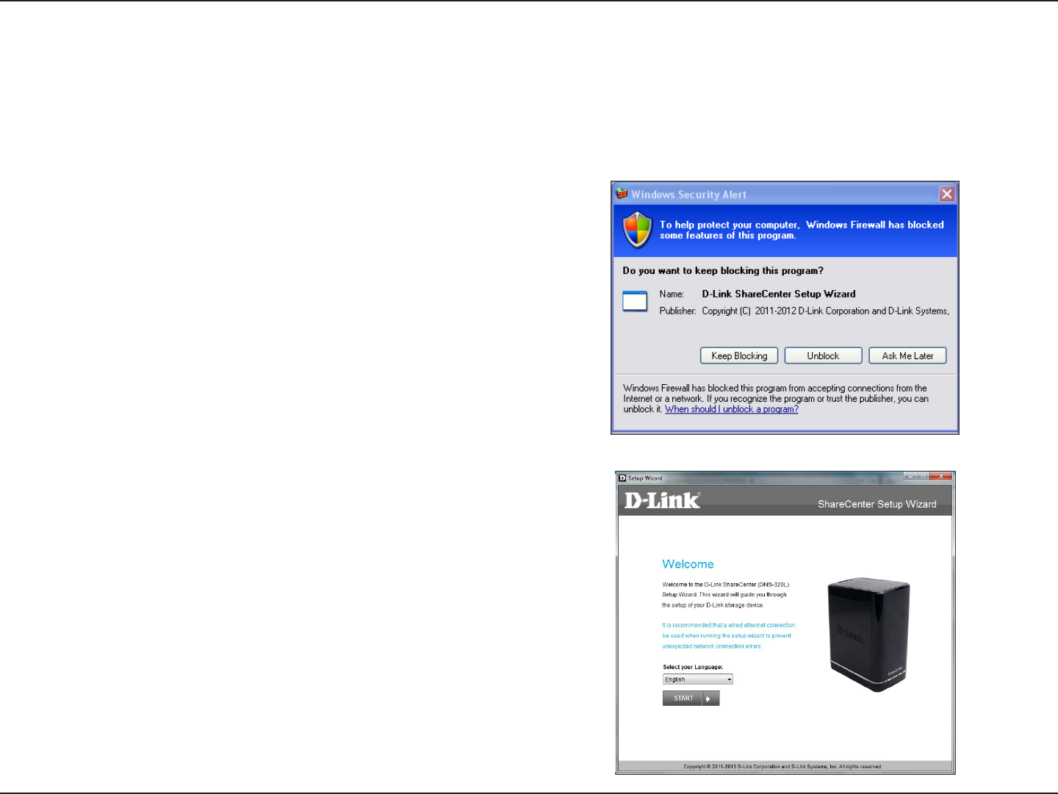The height and width of the screenshot is (794, 1058).
Task: Click the Publisher copyright text line
Action: pos(825,311)
